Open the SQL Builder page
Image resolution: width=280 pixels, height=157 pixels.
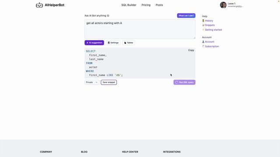(129, 5)
